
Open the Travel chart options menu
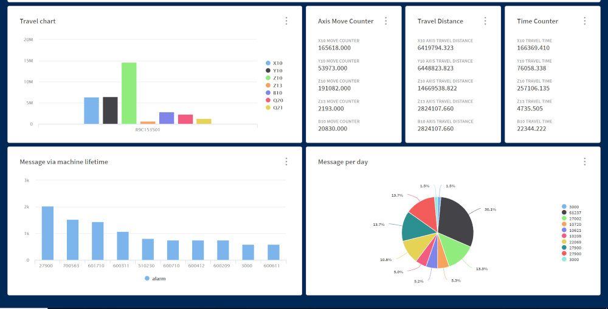[x=286, y=21]
